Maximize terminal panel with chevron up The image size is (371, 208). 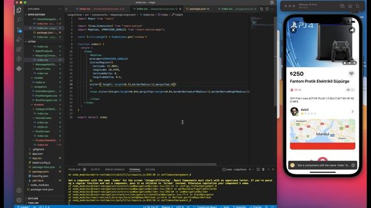click(x=268, y=169)
